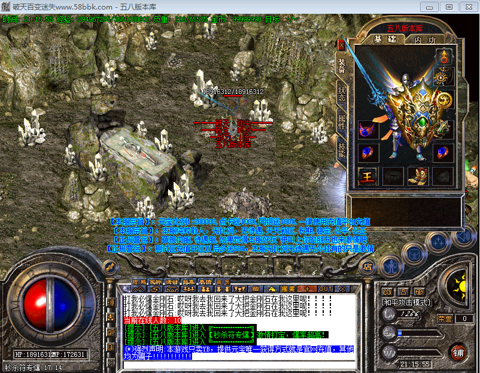Open the inventory bag round button
480x373 pixels.
click(x=415, y=254)
